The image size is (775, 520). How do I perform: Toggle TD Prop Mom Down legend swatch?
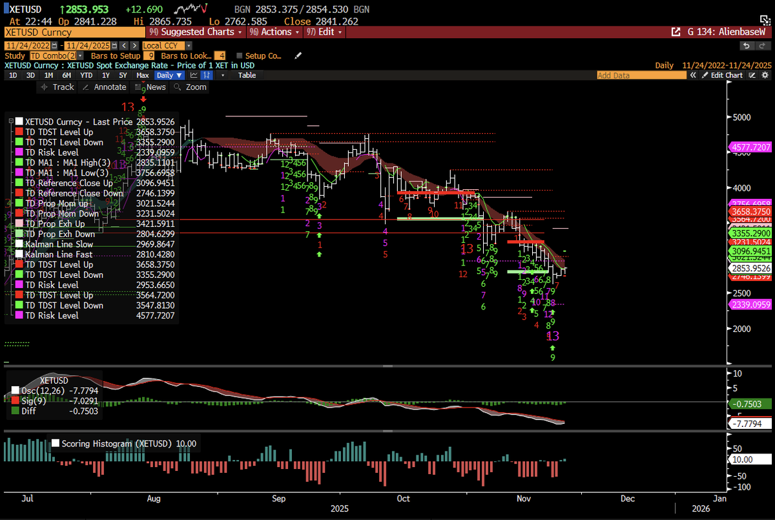coord(19,213)
